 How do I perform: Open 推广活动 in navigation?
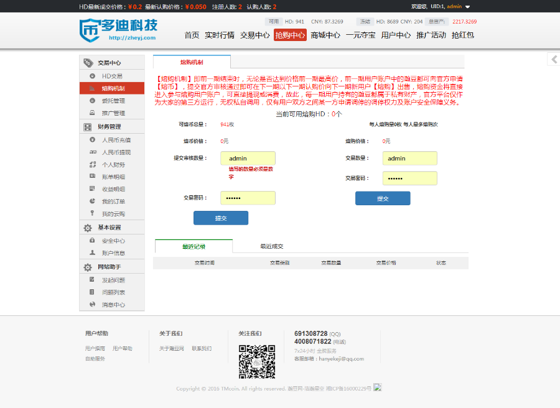click(431, 35)
